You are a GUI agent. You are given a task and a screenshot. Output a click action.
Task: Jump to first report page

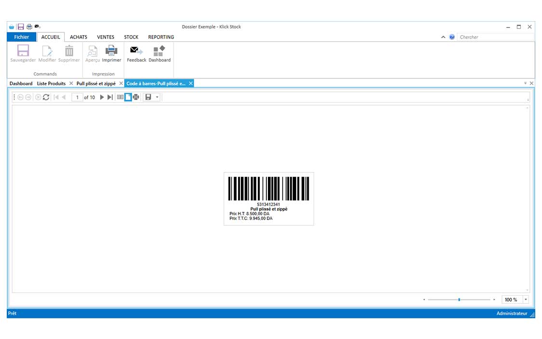pyautogui.click(x=56, y=97)
